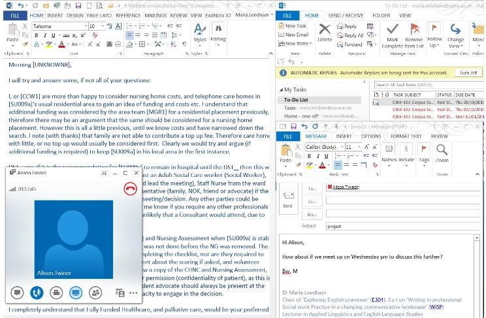Toggle Bold in the message Basic Text group
Screen dimensions: 486x318
coord(309,156)
